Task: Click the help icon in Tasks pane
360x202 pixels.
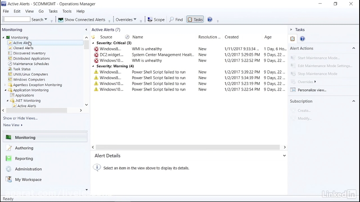Action: (302, 39)
